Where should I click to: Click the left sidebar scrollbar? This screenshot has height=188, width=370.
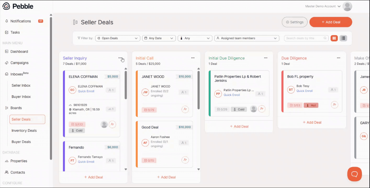click(x=51, y=88)
